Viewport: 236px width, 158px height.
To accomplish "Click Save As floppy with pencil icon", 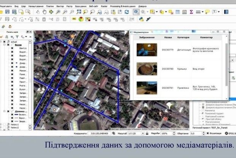I will tap(14, 12).
